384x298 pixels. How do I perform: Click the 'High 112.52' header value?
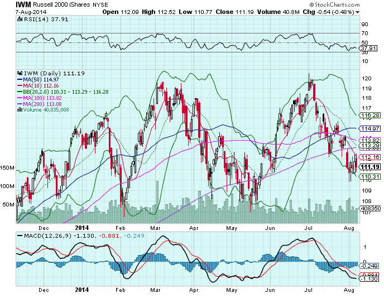pos(159,12)
